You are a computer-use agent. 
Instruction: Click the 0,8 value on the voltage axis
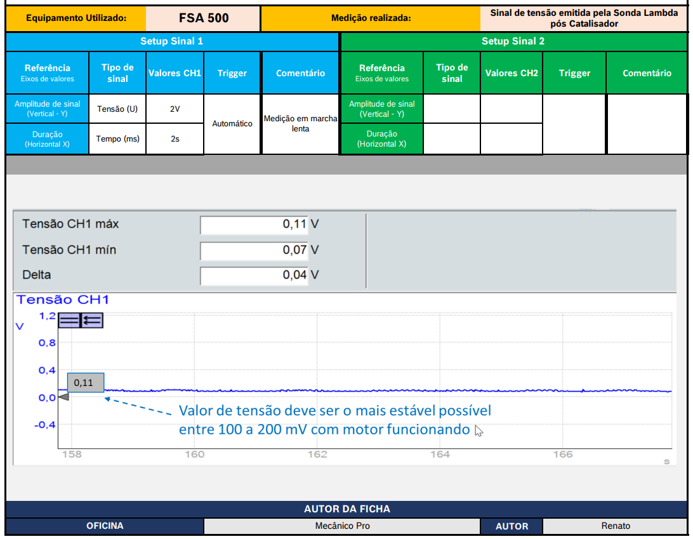[48, 343]
